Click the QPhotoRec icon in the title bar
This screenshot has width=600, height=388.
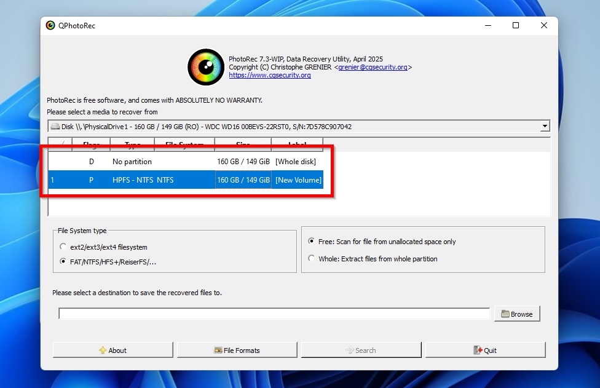tap(50, 25)
